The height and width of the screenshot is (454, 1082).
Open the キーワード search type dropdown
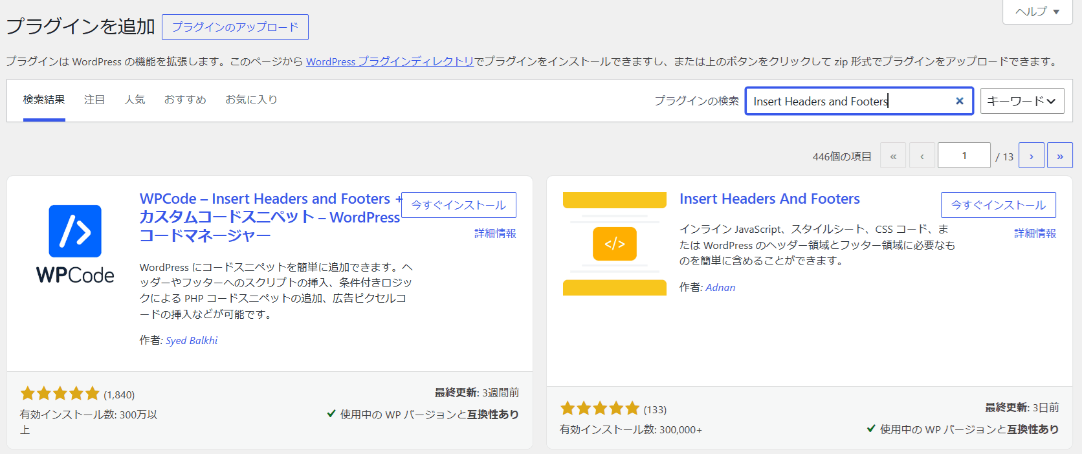point(1022,101)
